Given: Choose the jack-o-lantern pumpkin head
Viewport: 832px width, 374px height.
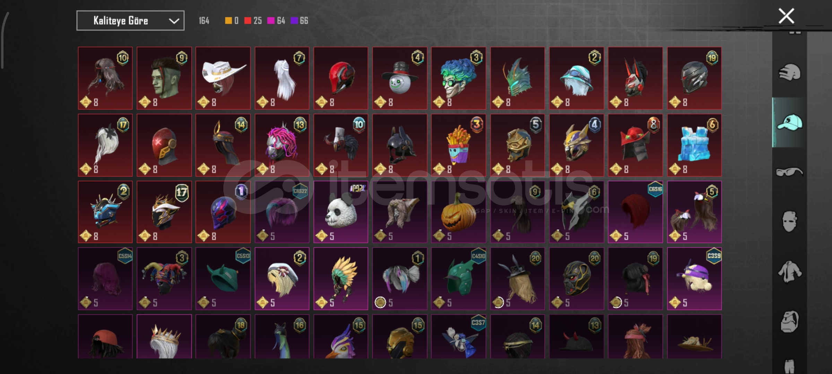Looking at the screenshot, I should (458, 212).
